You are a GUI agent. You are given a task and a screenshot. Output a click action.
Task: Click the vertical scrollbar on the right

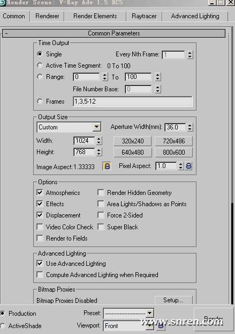pyautogui.click(x=232, y=253)
